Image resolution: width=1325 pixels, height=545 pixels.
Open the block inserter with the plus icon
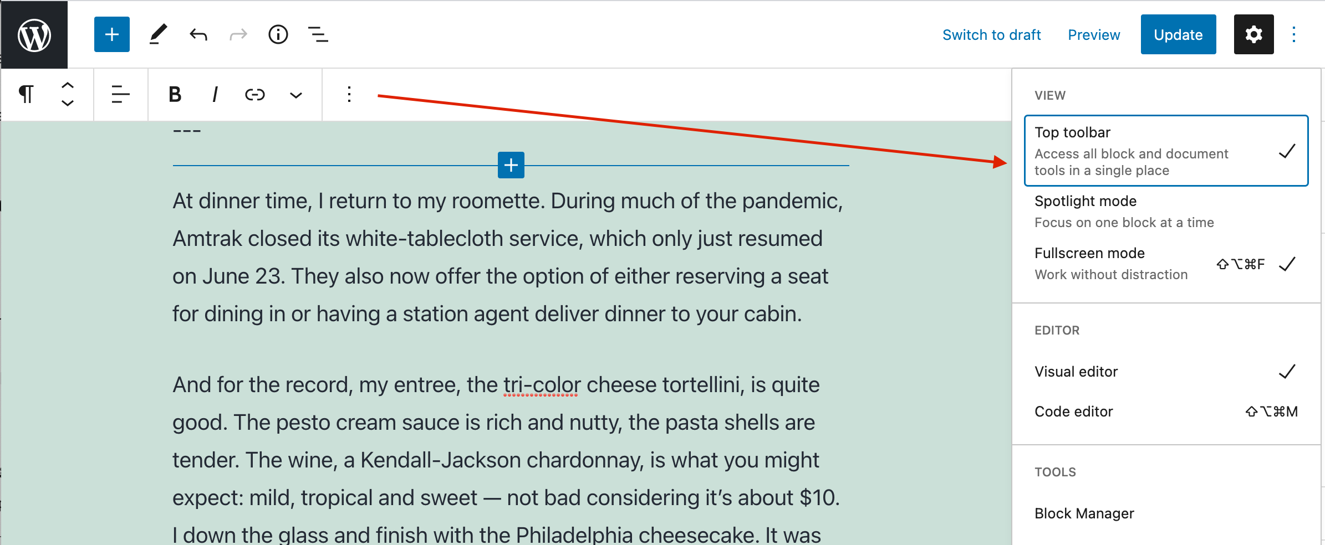coord(111,34)
